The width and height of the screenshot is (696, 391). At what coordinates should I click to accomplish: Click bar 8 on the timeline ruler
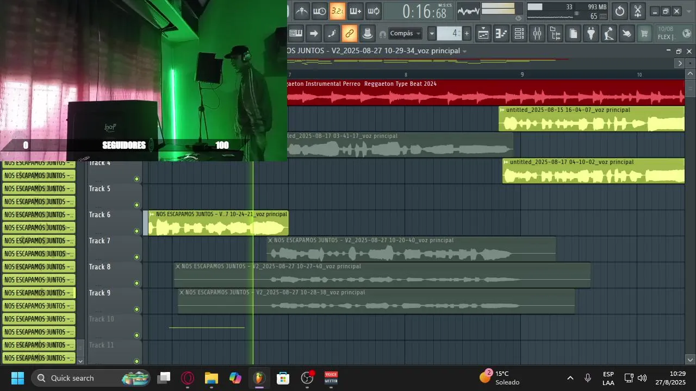click(x=406, y=74)
